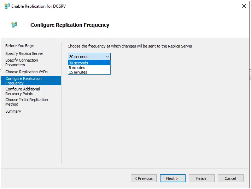Viewport: 251px width, 189px height.
Task: Close the Enable Replication dialog
Action: pyautogui.click(x=244, y=6)
